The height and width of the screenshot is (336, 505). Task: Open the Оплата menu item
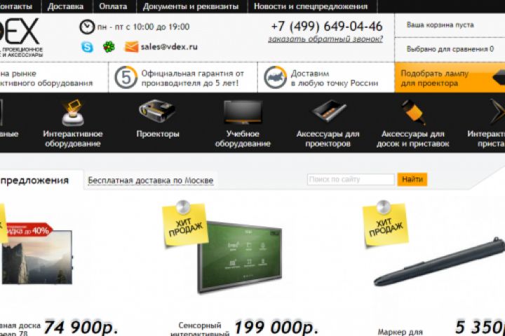pyautogui.click(x=113, y=6)
